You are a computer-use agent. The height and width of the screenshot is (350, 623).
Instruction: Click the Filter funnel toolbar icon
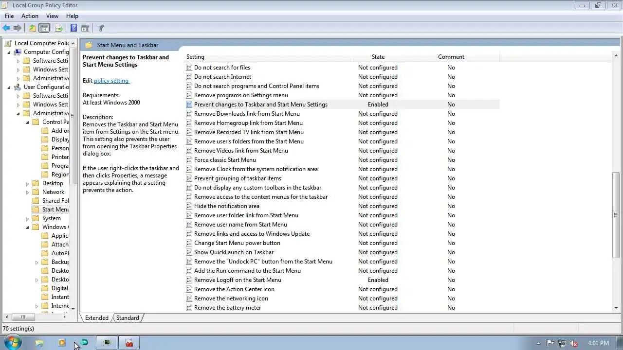pyautogui.click(x=101, y=28)
